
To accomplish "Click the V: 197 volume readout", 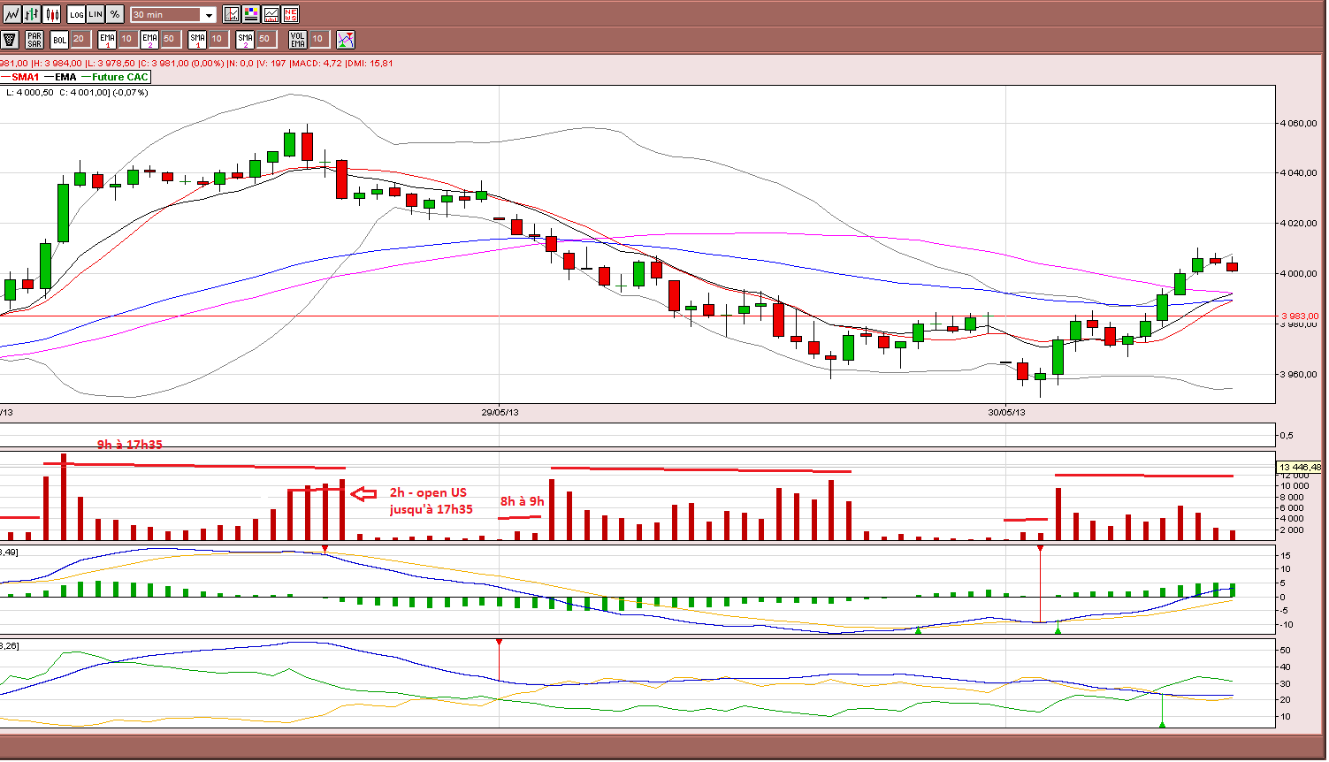I will (x=273, y=64).
